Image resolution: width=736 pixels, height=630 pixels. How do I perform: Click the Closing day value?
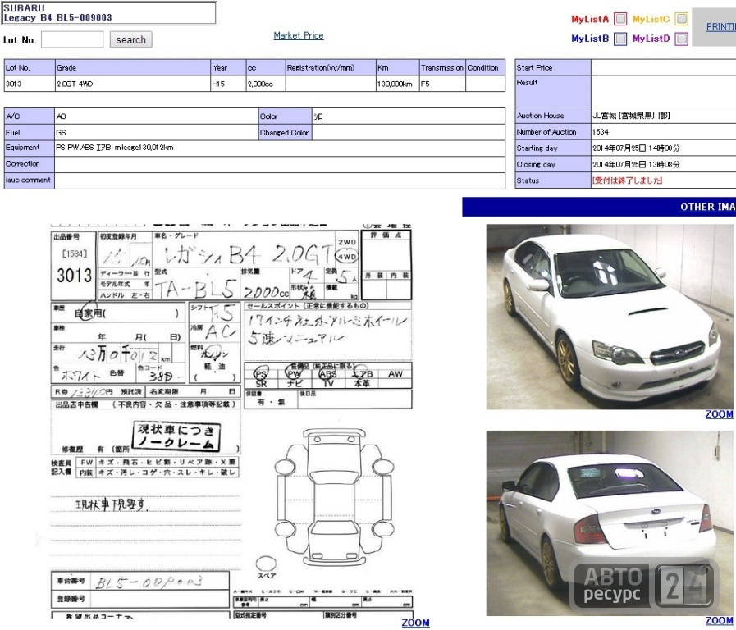636,165
